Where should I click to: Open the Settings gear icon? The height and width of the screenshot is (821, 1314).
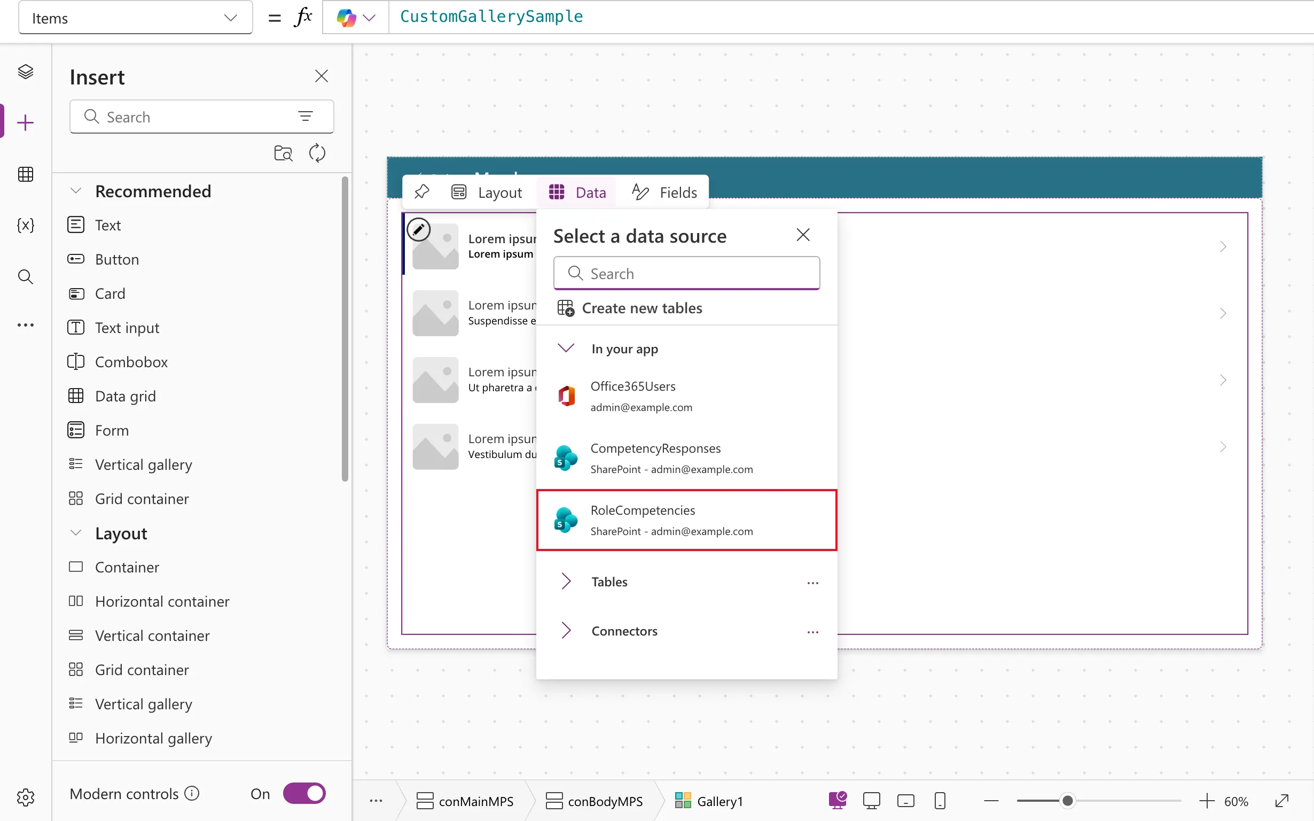[x=26, y=796]
